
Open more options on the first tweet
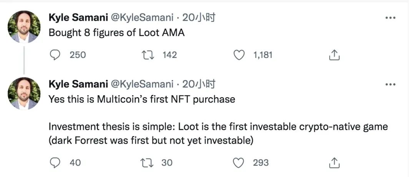point(390,18)
